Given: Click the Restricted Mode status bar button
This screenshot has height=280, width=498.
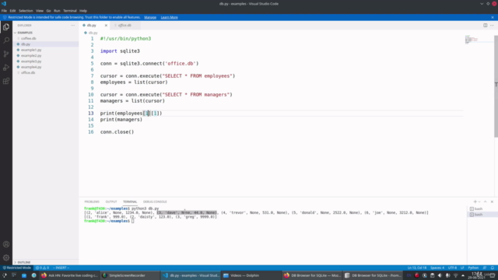Looking at the screenshot, I should click(17, 268).
